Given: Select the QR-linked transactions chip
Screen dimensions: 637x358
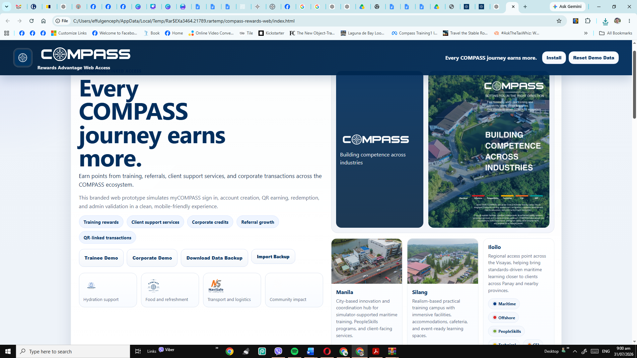Looking at the screenshot, I should pyautogui.click(x=107, y=238).
